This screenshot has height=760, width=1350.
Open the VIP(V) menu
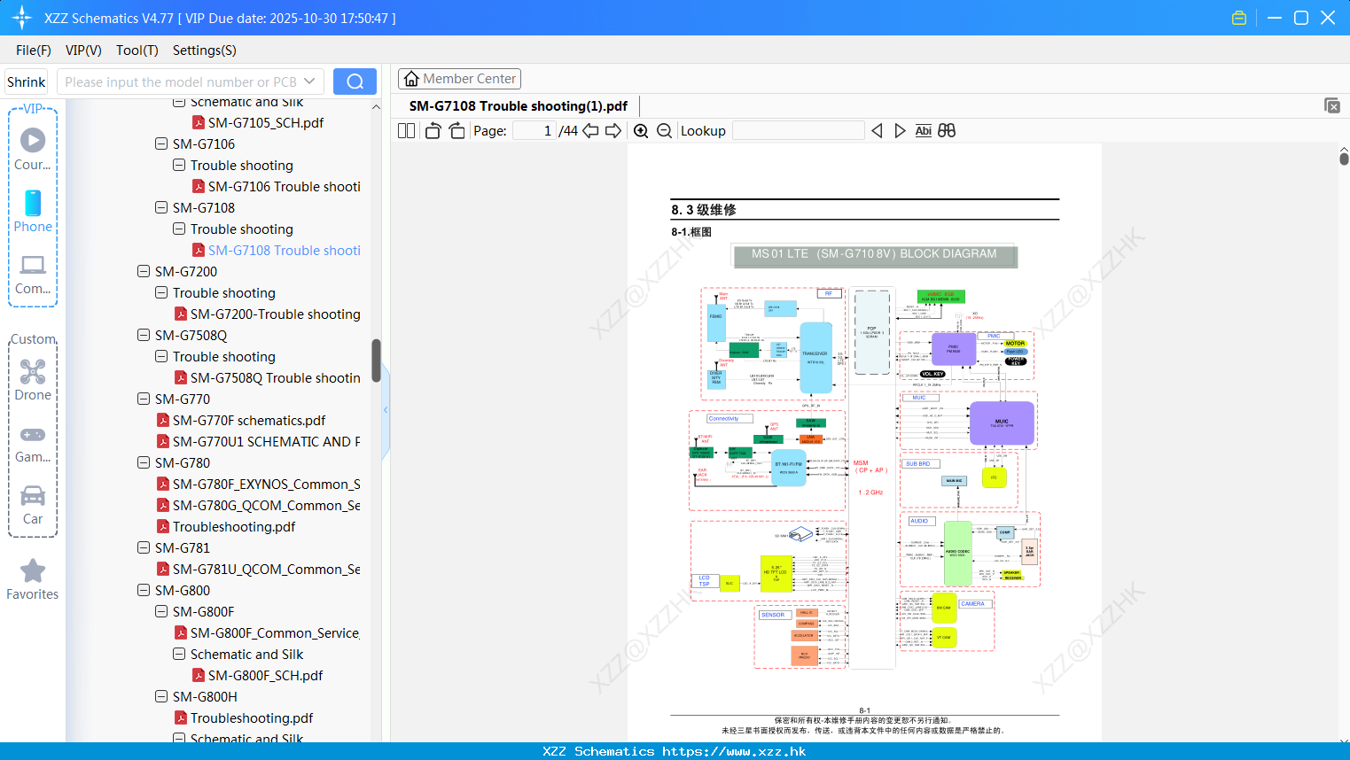(x=83, y=50)
